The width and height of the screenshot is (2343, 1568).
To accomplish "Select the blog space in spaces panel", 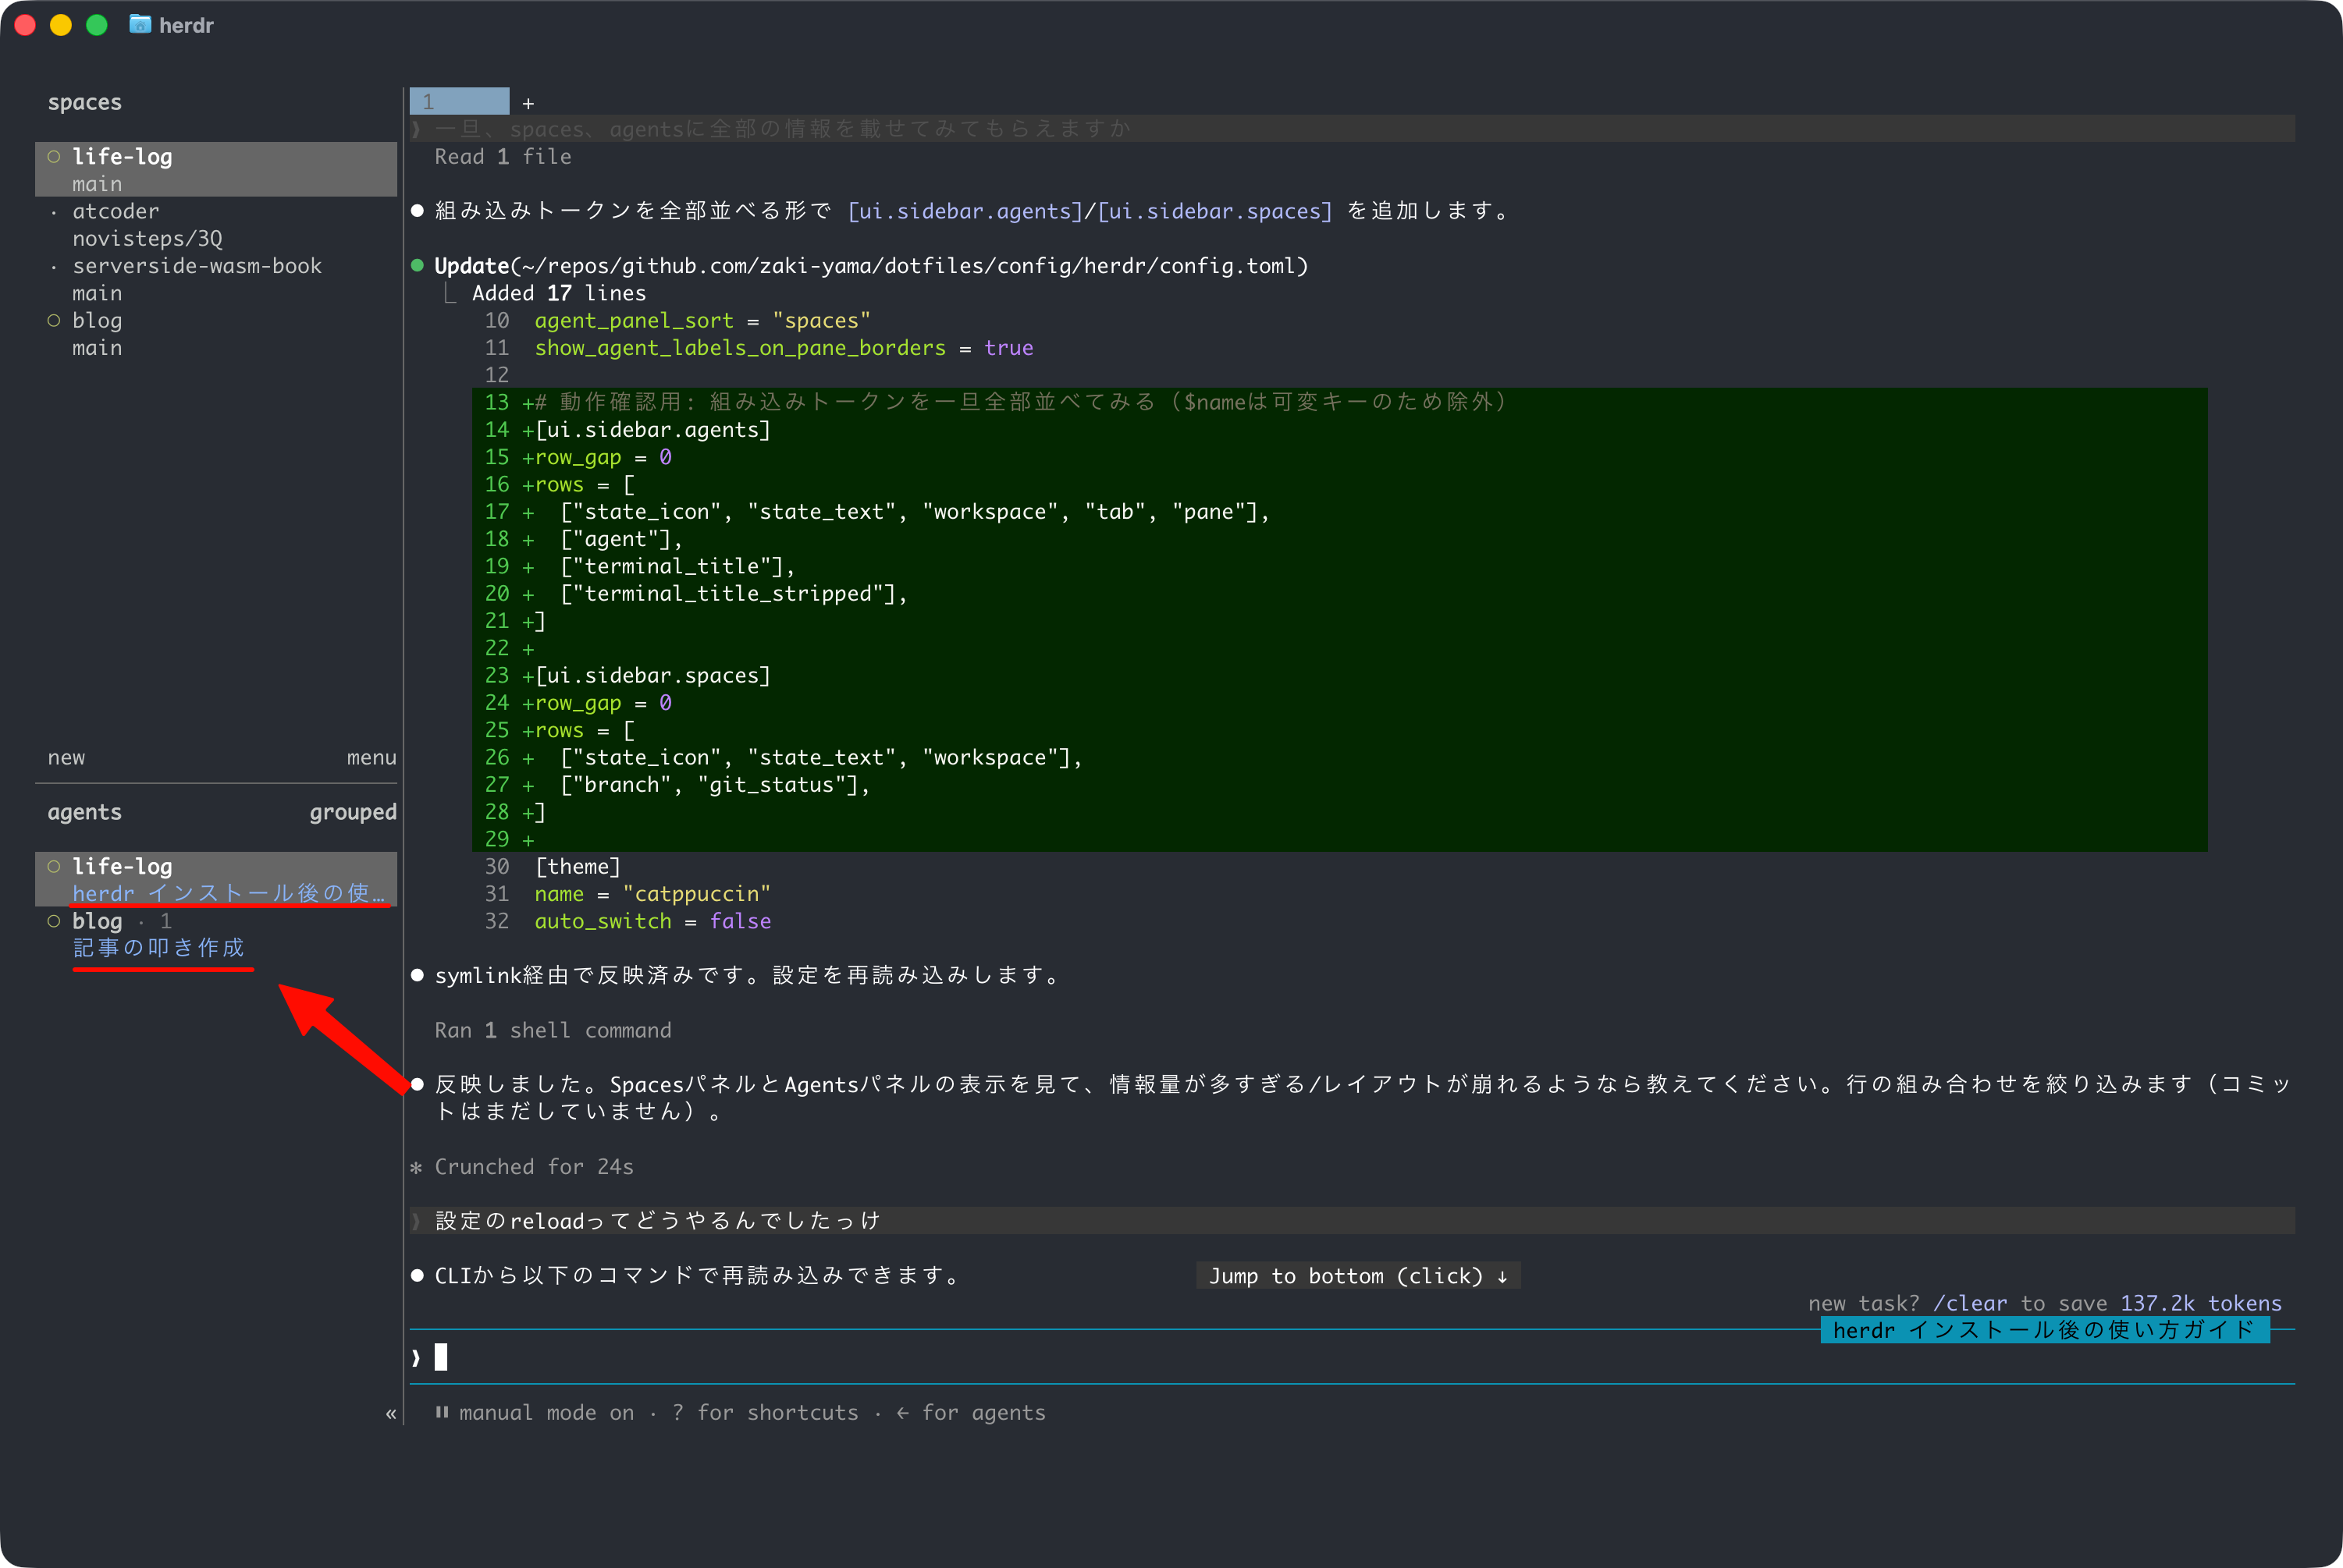I will (x=97, y=320).
